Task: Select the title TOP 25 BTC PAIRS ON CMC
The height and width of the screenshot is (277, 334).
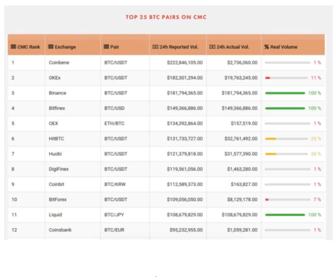Action: point(166,17)
